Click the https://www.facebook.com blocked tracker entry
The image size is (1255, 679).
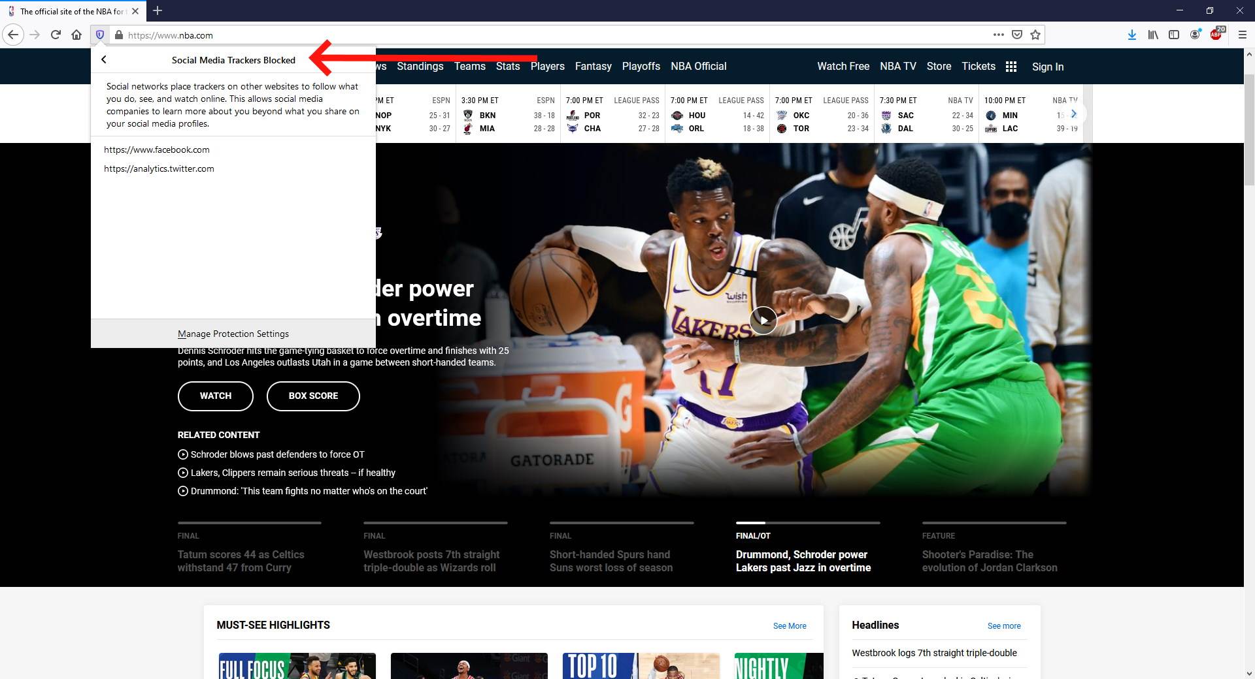tap(157, 150)
